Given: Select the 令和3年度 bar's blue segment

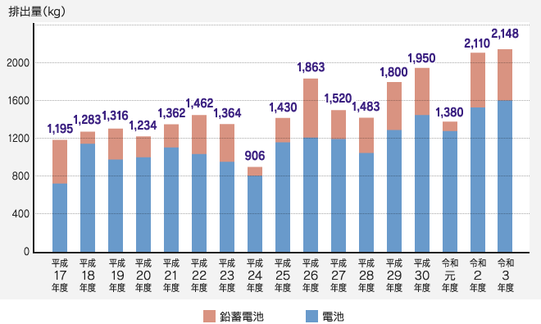Looking at the screenshot, I should pyautogui.click(x=505, y=176).
